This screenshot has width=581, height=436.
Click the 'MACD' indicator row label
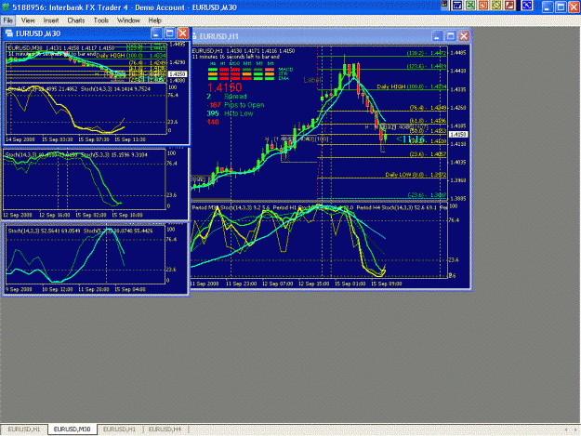click(x=285, y=70)
